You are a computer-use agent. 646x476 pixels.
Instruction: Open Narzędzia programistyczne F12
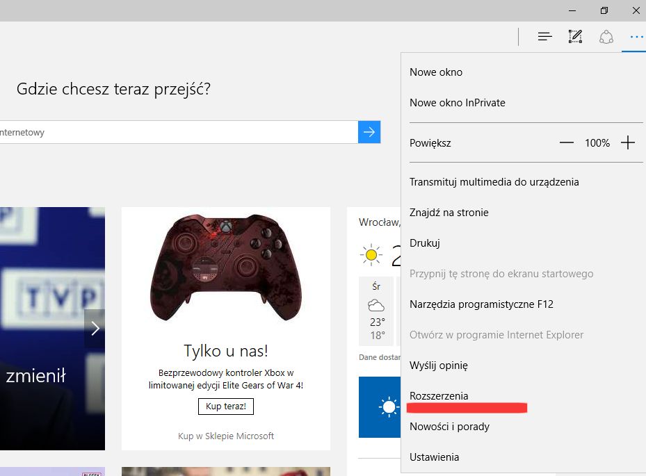pos(481,304)
